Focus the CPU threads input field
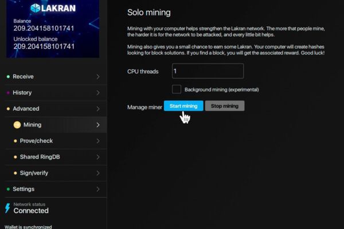Screen dimensions: 344x229 pos(208,71)
